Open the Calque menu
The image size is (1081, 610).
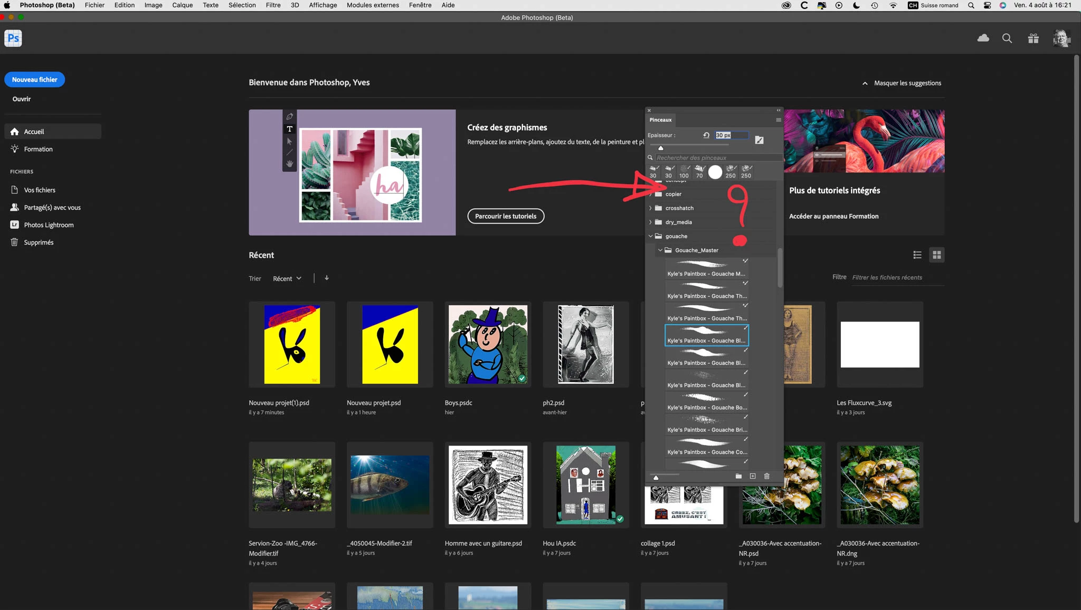click(x=182, y=5)
